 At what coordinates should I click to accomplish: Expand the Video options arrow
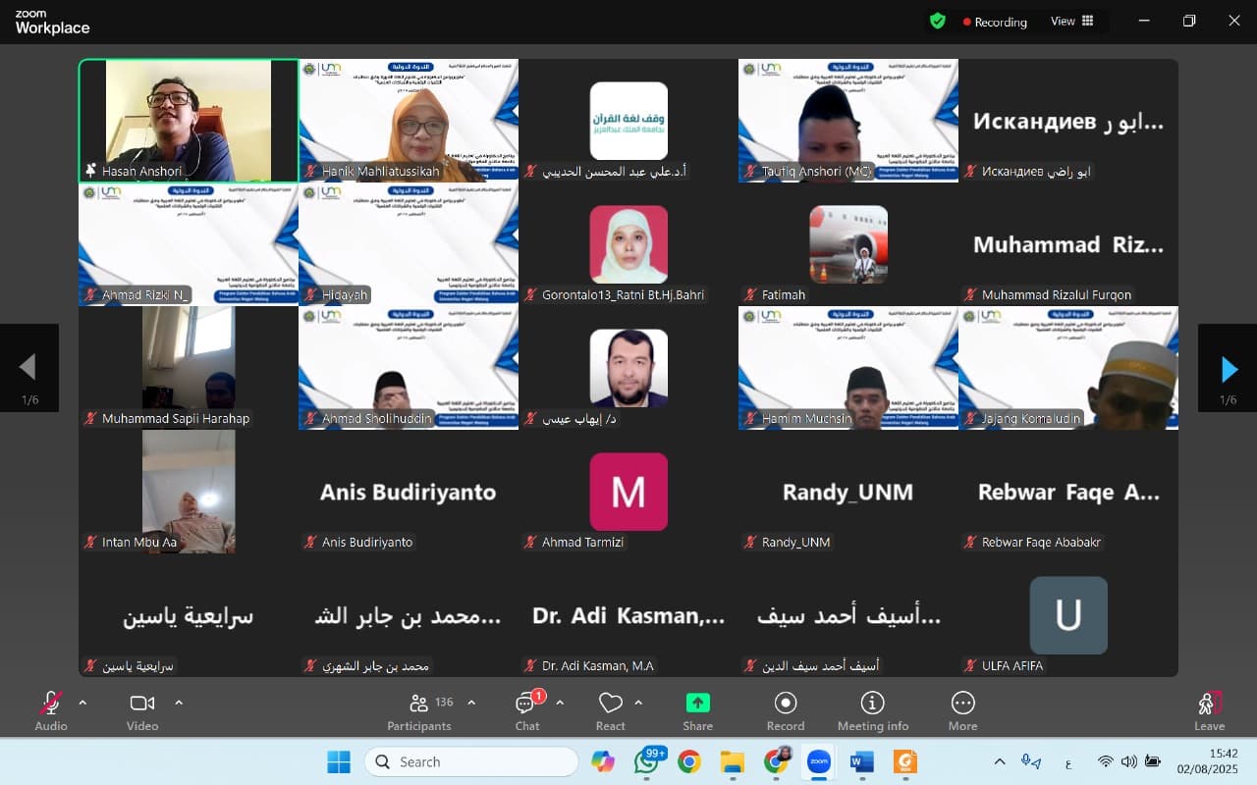[x=179, y=703]
